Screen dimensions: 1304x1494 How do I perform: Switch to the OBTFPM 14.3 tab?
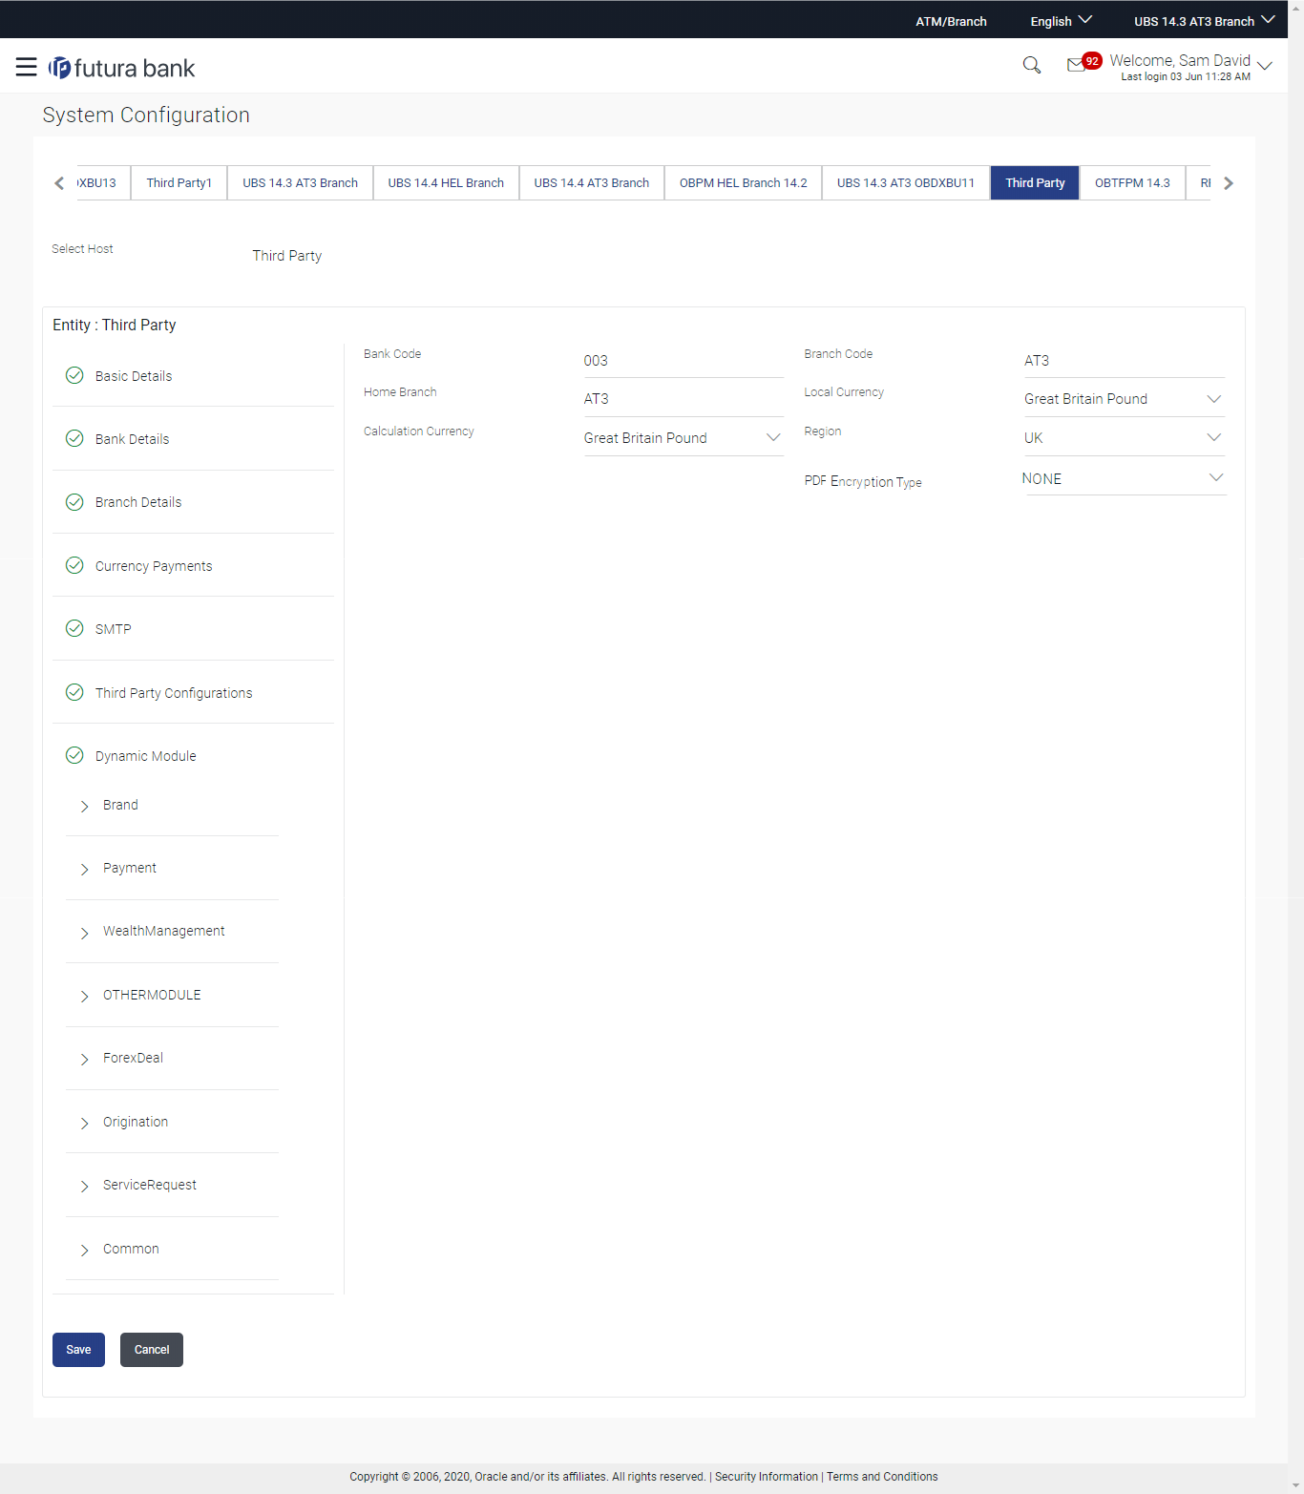(x=1132, y=182)
